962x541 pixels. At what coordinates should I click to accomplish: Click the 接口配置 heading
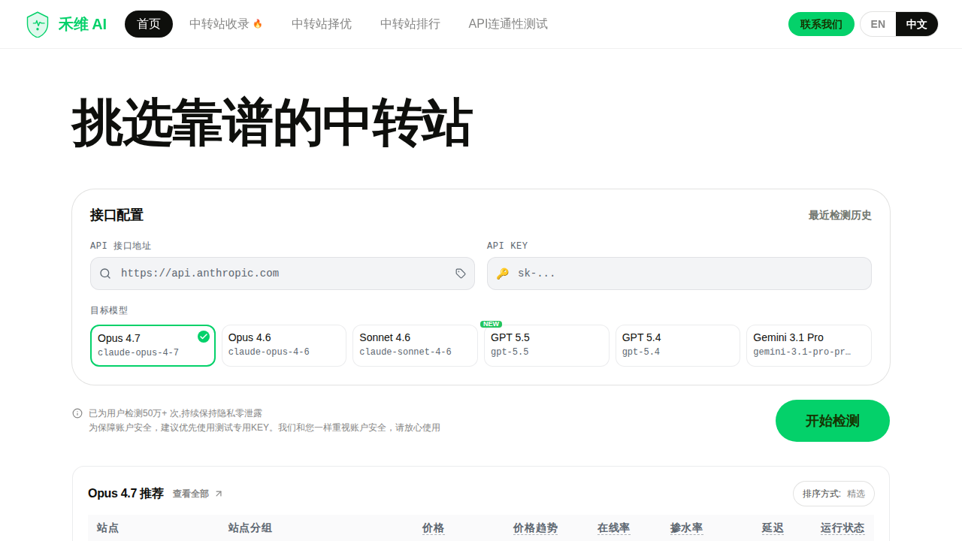[116, 215]
